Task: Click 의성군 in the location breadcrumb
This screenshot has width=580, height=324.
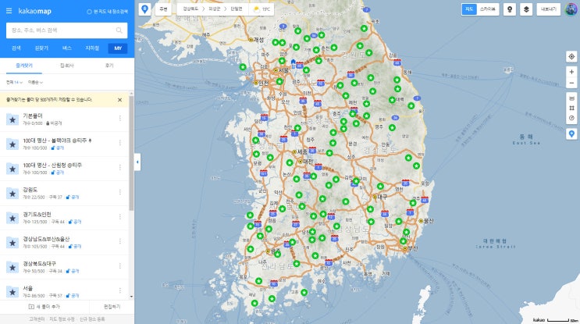Action: coord(214,9)
